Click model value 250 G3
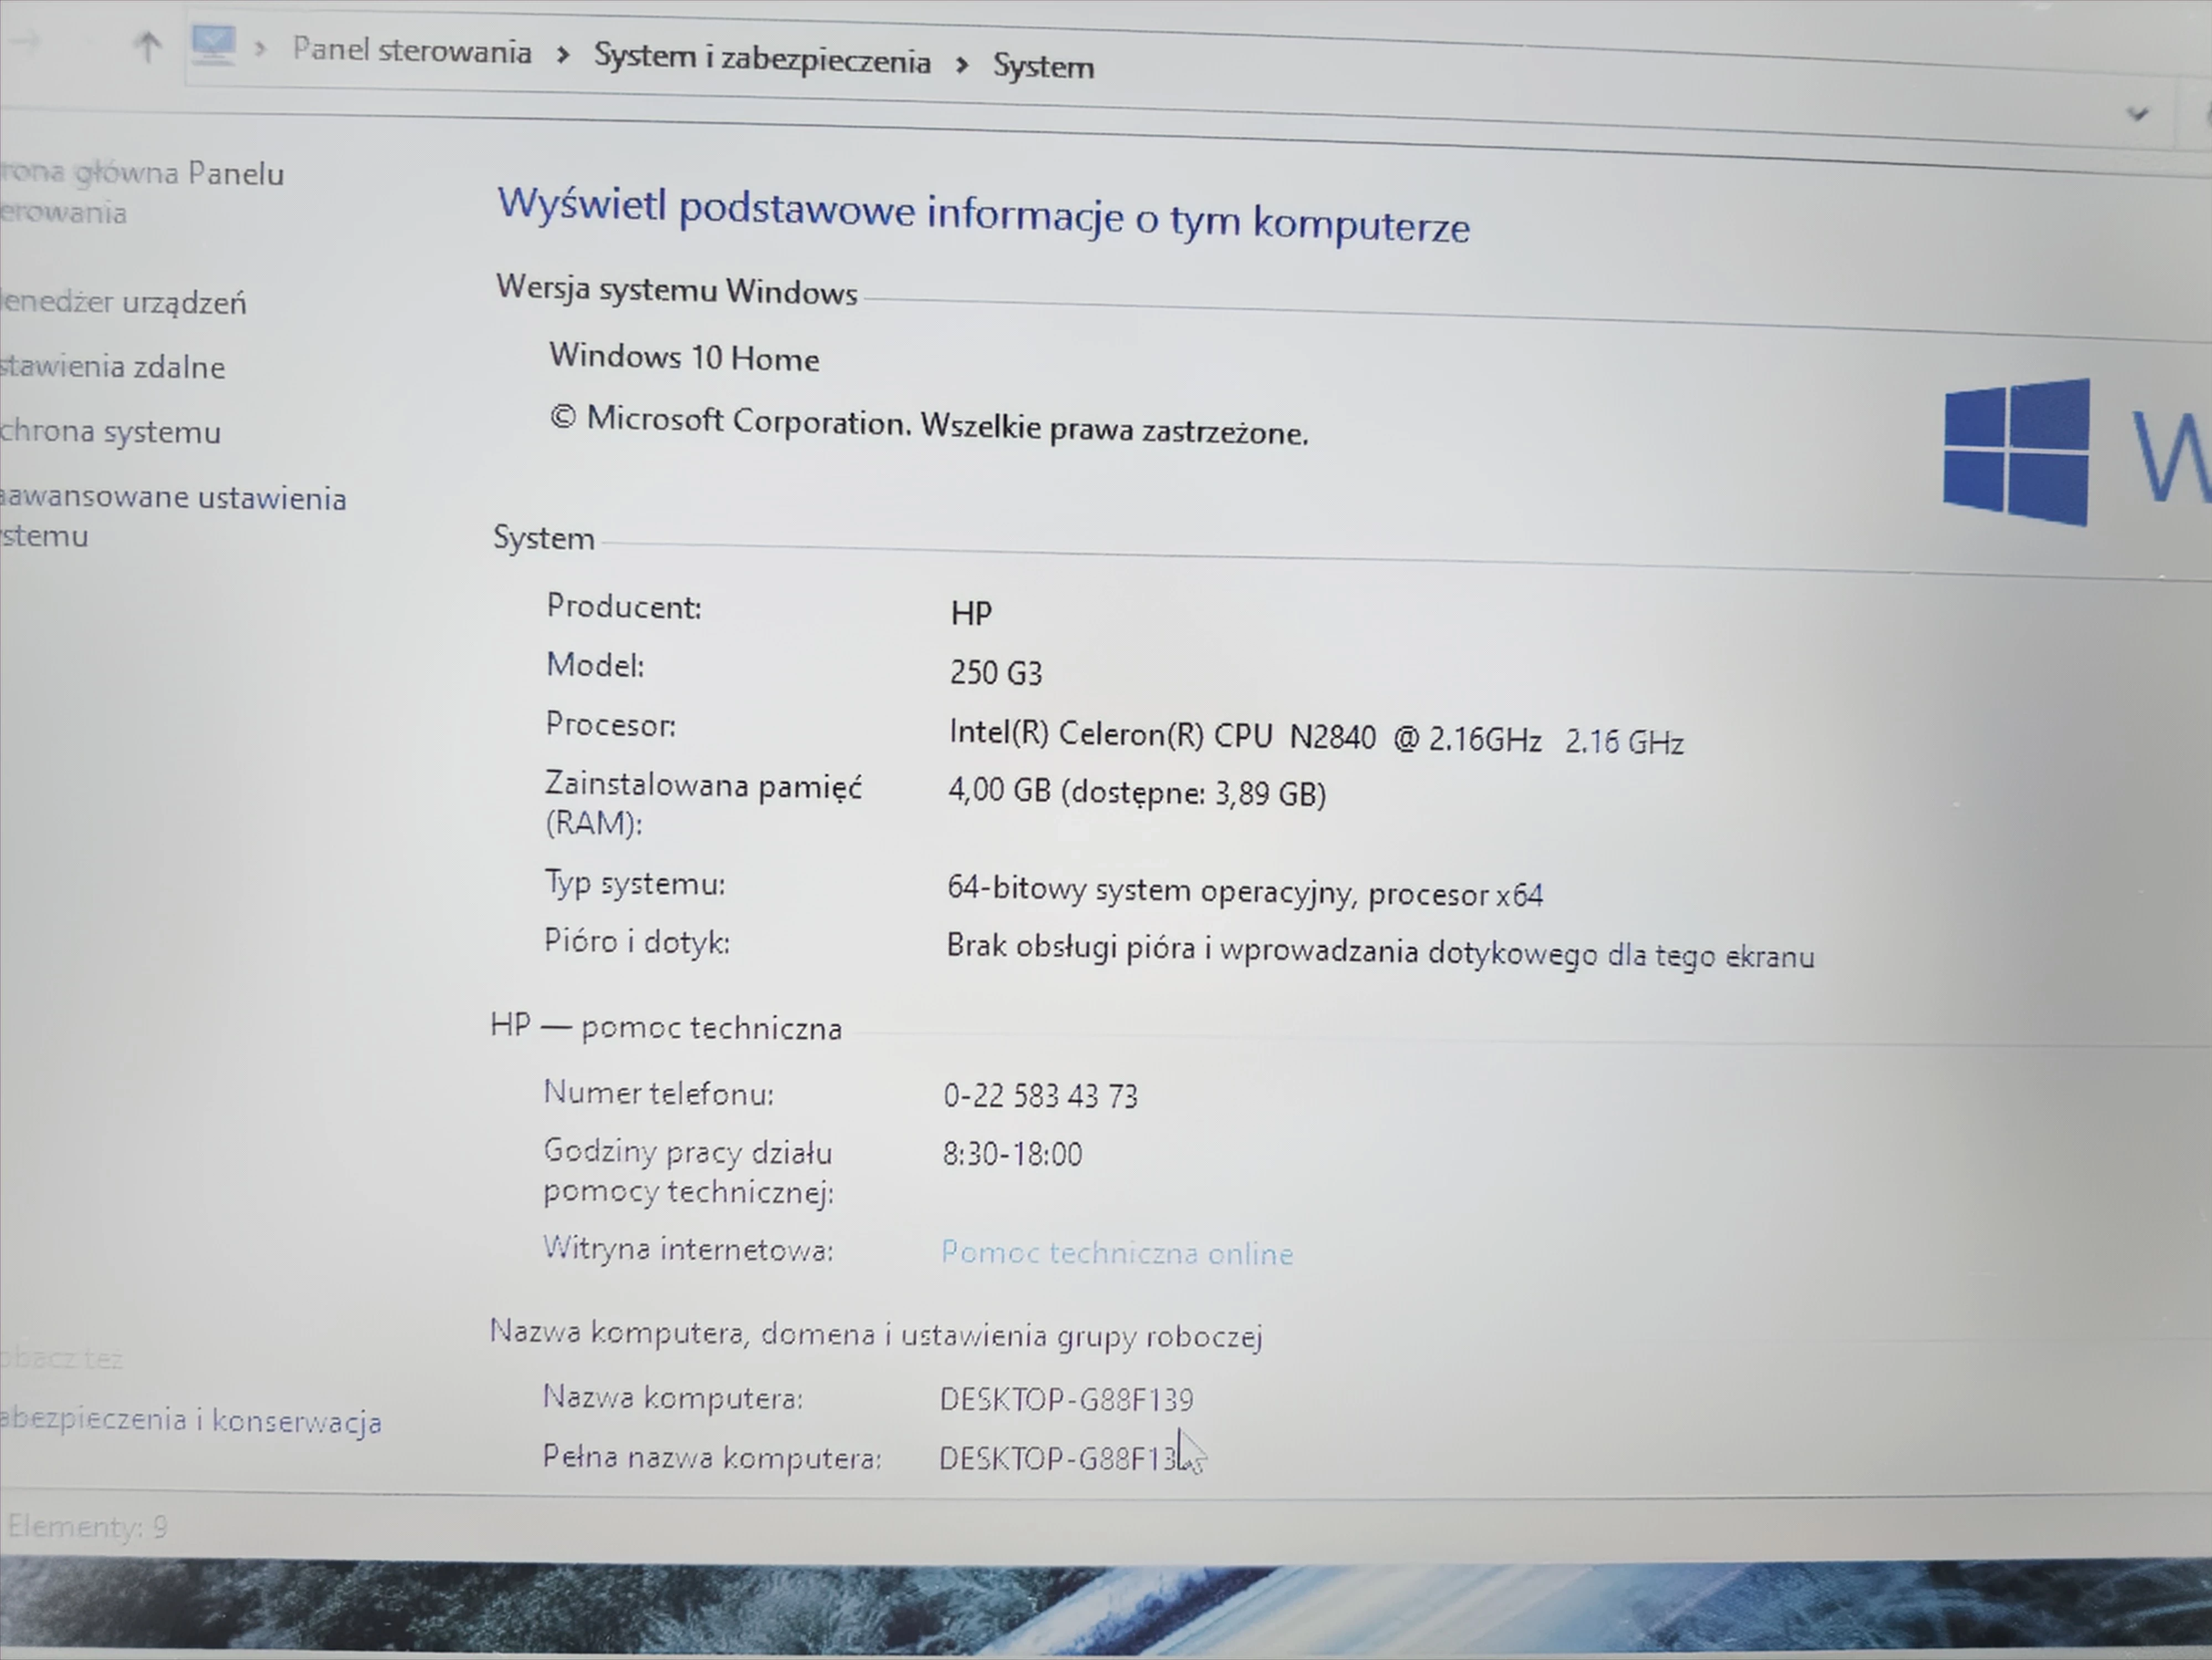This screenshot has width=2212, height=1660. click(996, 672)
